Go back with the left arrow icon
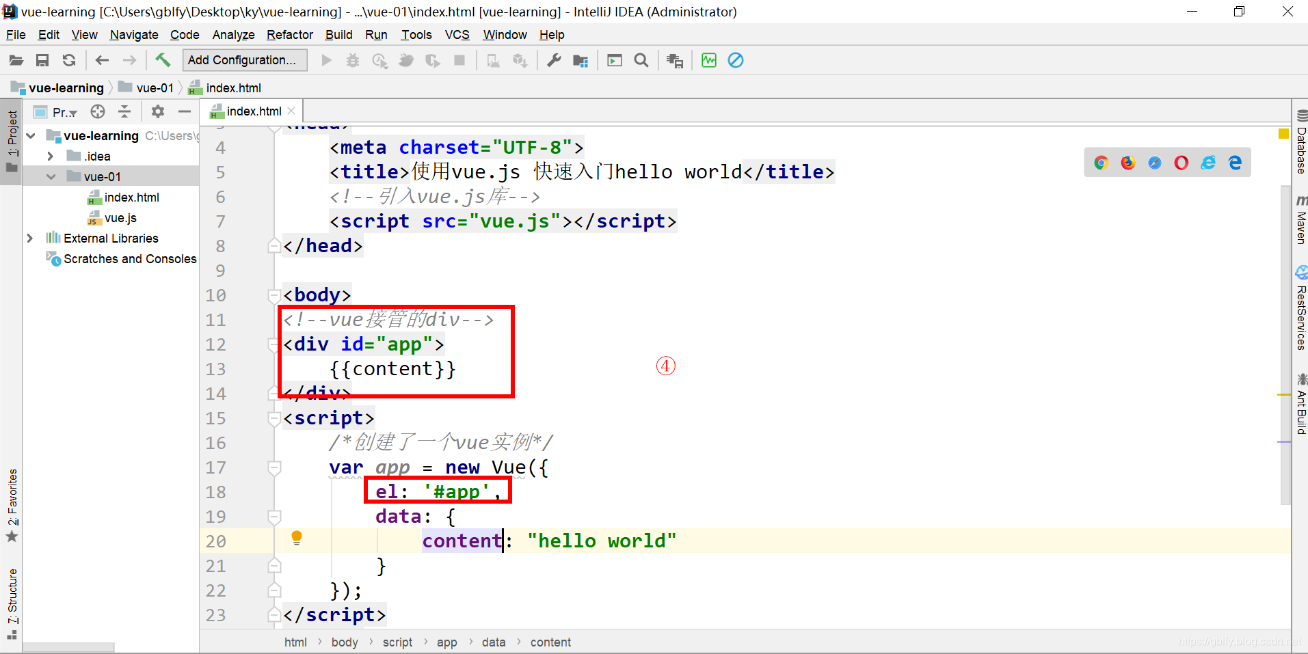 [103, 60]
